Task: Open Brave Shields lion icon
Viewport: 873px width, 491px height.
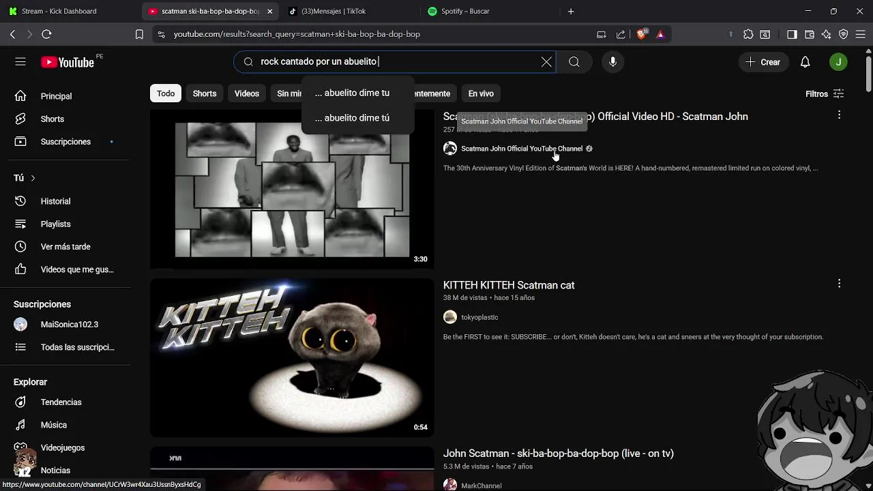Action: [x=641, y=34]
